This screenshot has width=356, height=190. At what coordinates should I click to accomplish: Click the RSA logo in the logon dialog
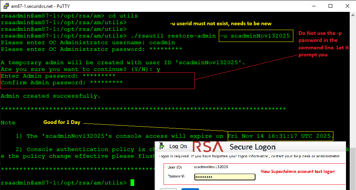[x=208, y=146]
